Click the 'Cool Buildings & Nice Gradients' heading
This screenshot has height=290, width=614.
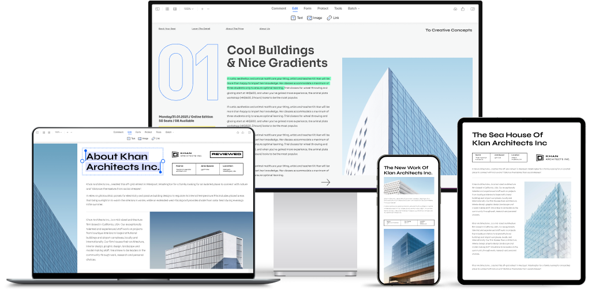coord(277,57)
